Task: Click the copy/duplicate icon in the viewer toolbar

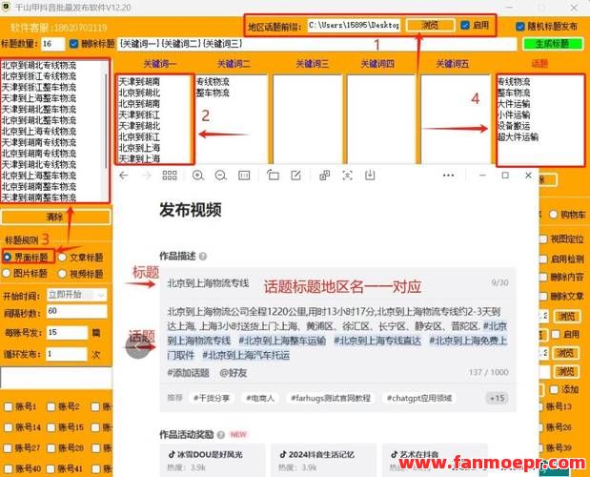Action: (x=324, y=176)
